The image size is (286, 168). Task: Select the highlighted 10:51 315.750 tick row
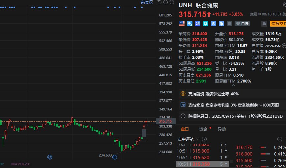pyautogui.click(x=202, y=164)
